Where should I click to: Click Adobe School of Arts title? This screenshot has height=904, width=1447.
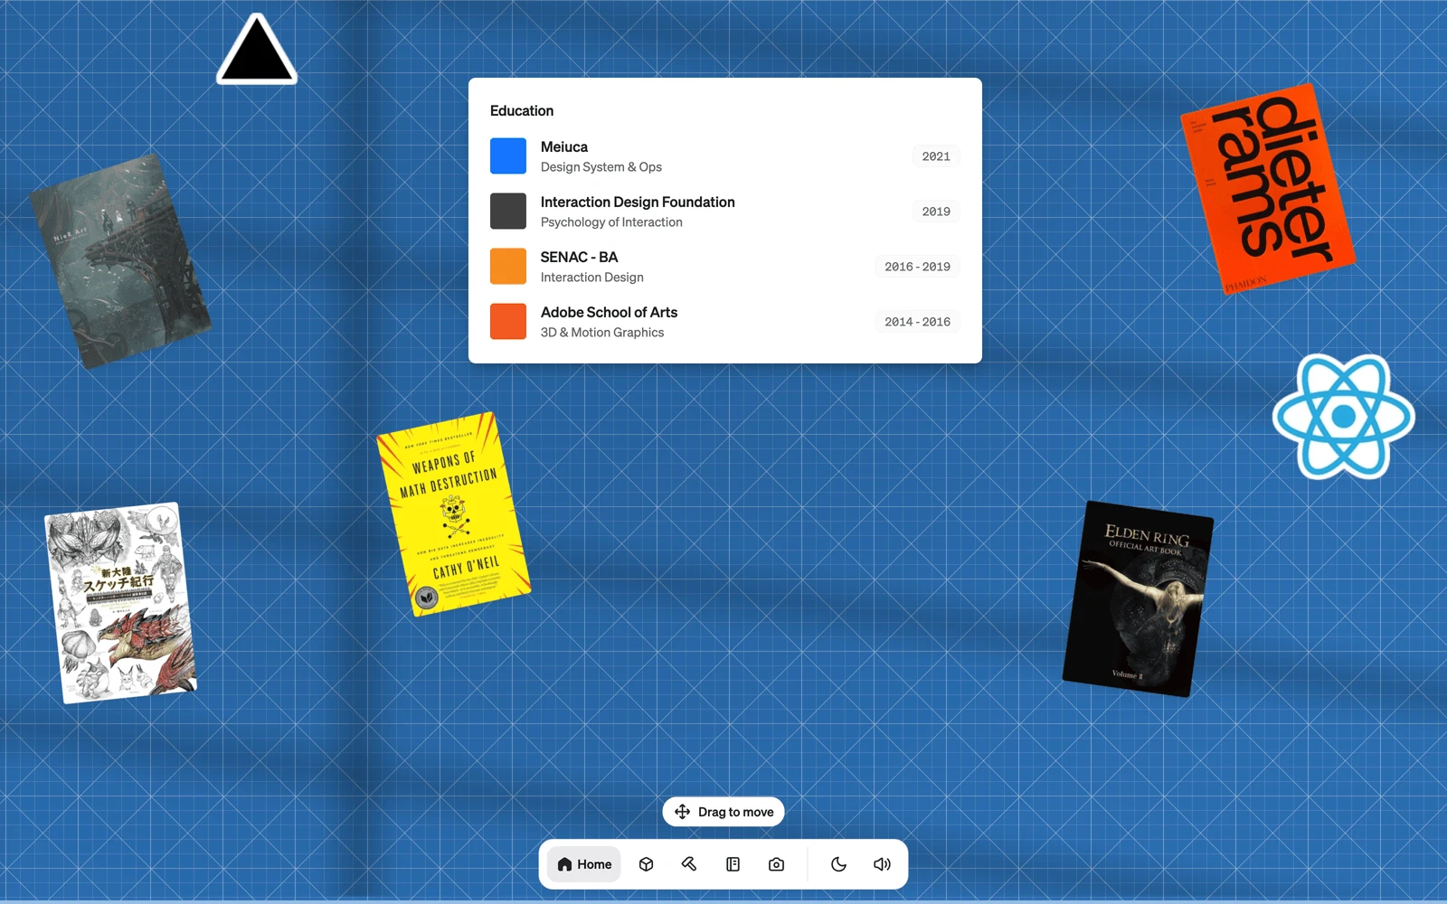[x=609, y=312]
